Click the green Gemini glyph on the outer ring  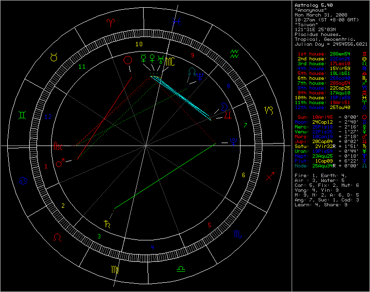tap(22, 115)
